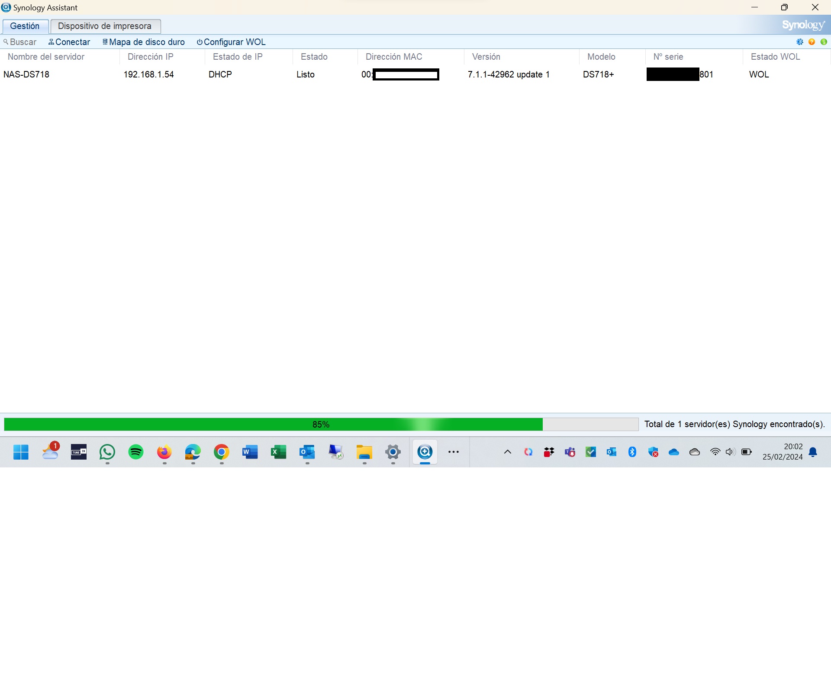Open Excel from the taskbar

[x=279, y=452]
